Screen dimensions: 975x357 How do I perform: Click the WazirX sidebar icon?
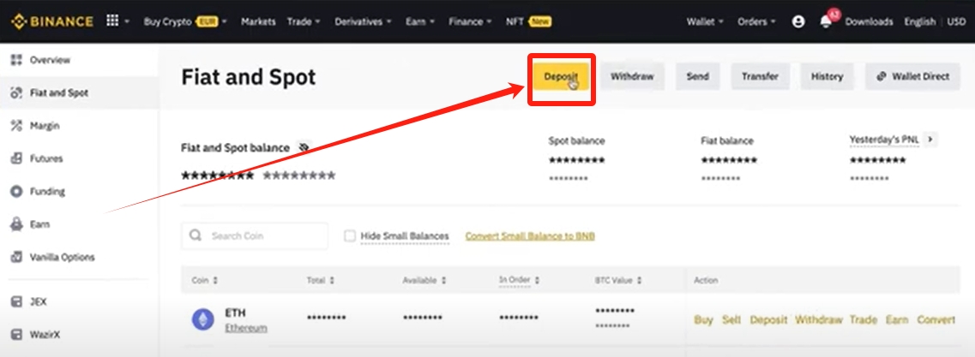[x=17, y=335]
